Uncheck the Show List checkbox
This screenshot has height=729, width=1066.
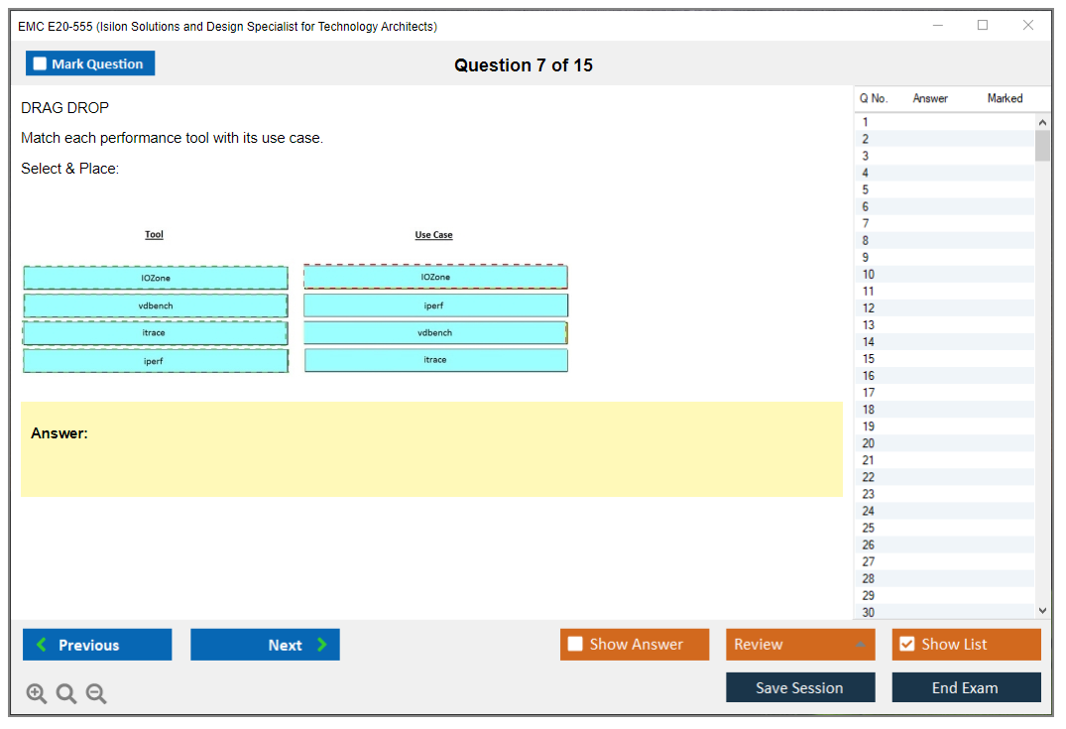point(906,645)
